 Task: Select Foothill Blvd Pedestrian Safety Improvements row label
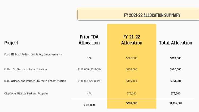click(33, 54)
